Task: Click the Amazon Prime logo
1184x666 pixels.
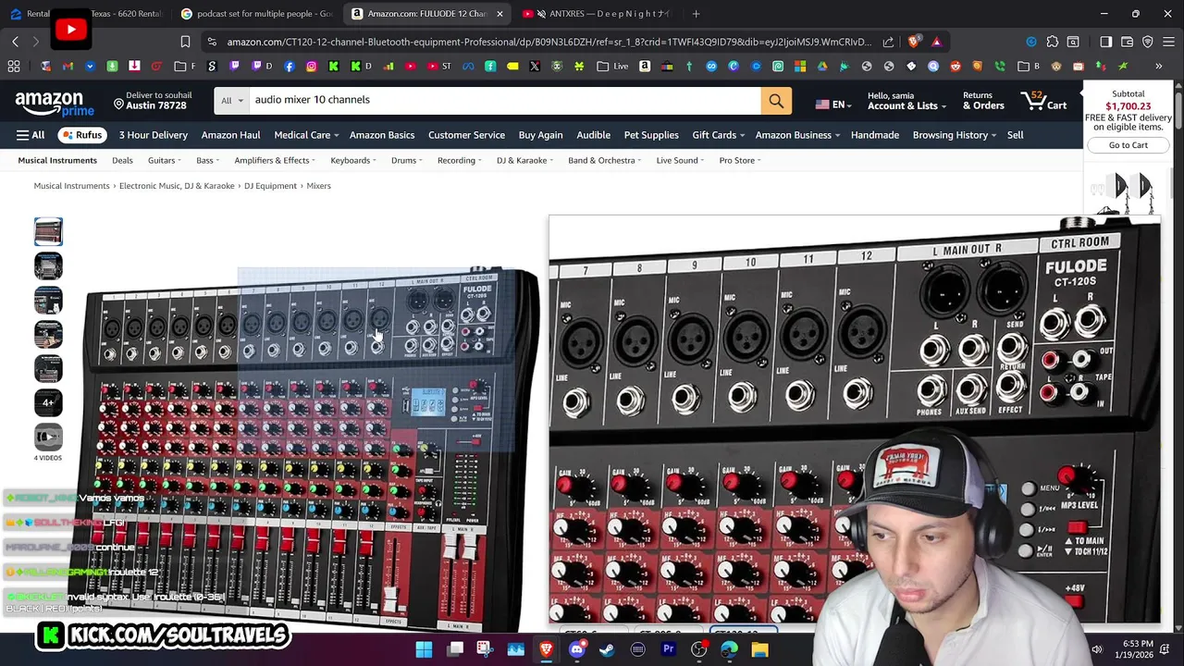Action: [55, 103]
